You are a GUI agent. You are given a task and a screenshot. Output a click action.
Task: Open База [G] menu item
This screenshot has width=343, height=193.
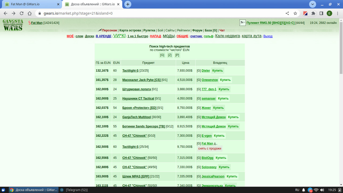(x=211, y=30)
